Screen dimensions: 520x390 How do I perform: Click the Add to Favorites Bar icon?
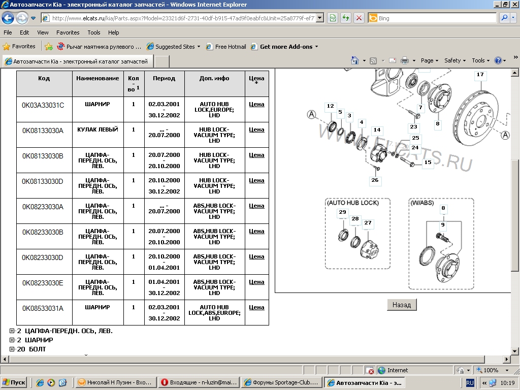tap(49, 47)
